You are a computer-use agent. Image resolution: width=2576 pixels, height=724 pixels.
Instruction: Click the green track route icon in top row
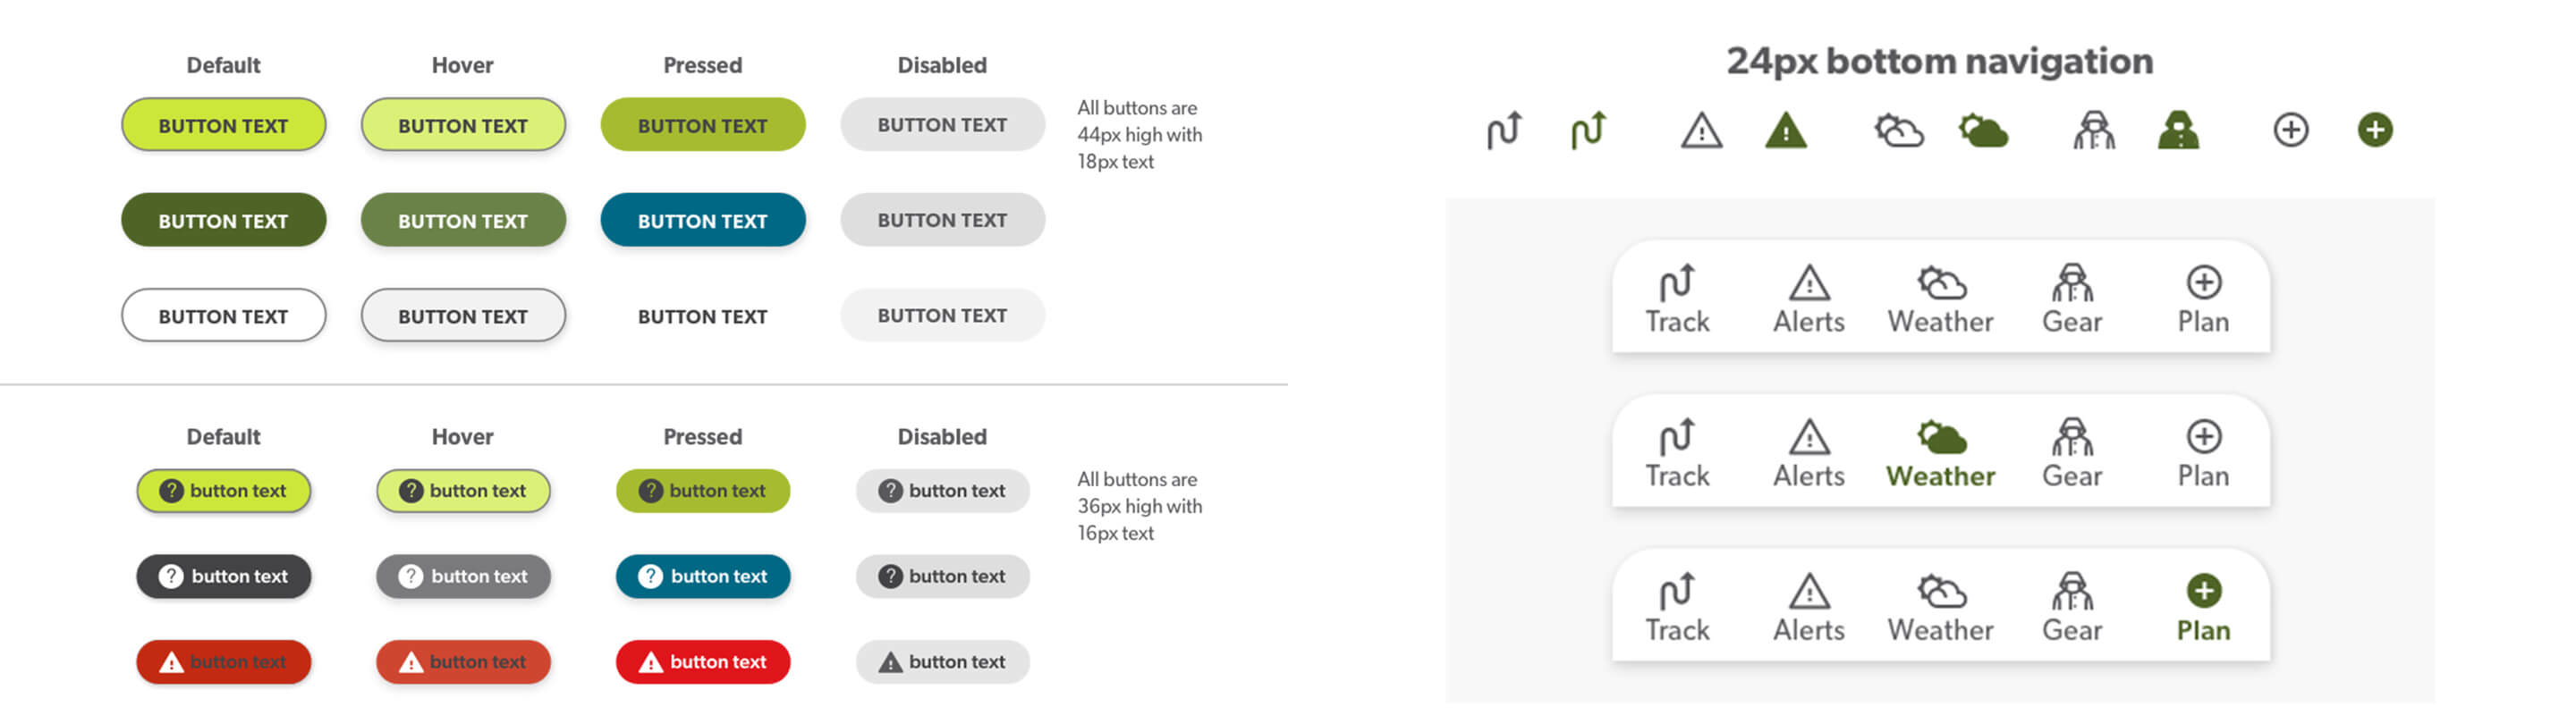pyautogui.click(x=1587, y=130)
